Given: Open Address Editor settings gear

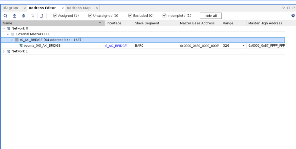Looking at the screenshot, I should [293, 16].
